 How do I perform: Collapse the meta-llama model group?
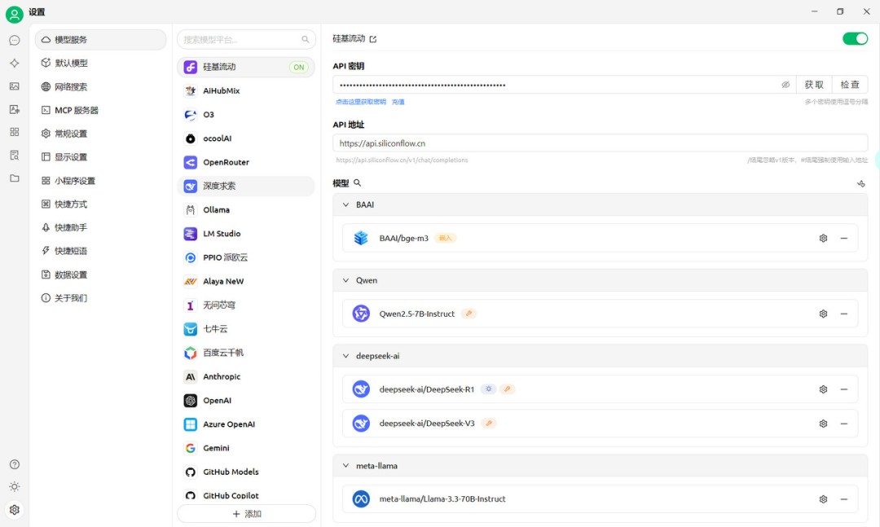[x=346, y=466]
